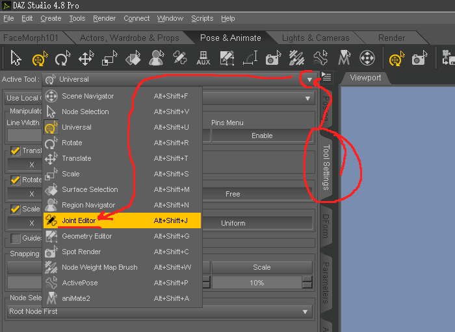The width and height of the screenshot is (455, 332).
Task: Open the Tools menu
Action: coord(77,19)
